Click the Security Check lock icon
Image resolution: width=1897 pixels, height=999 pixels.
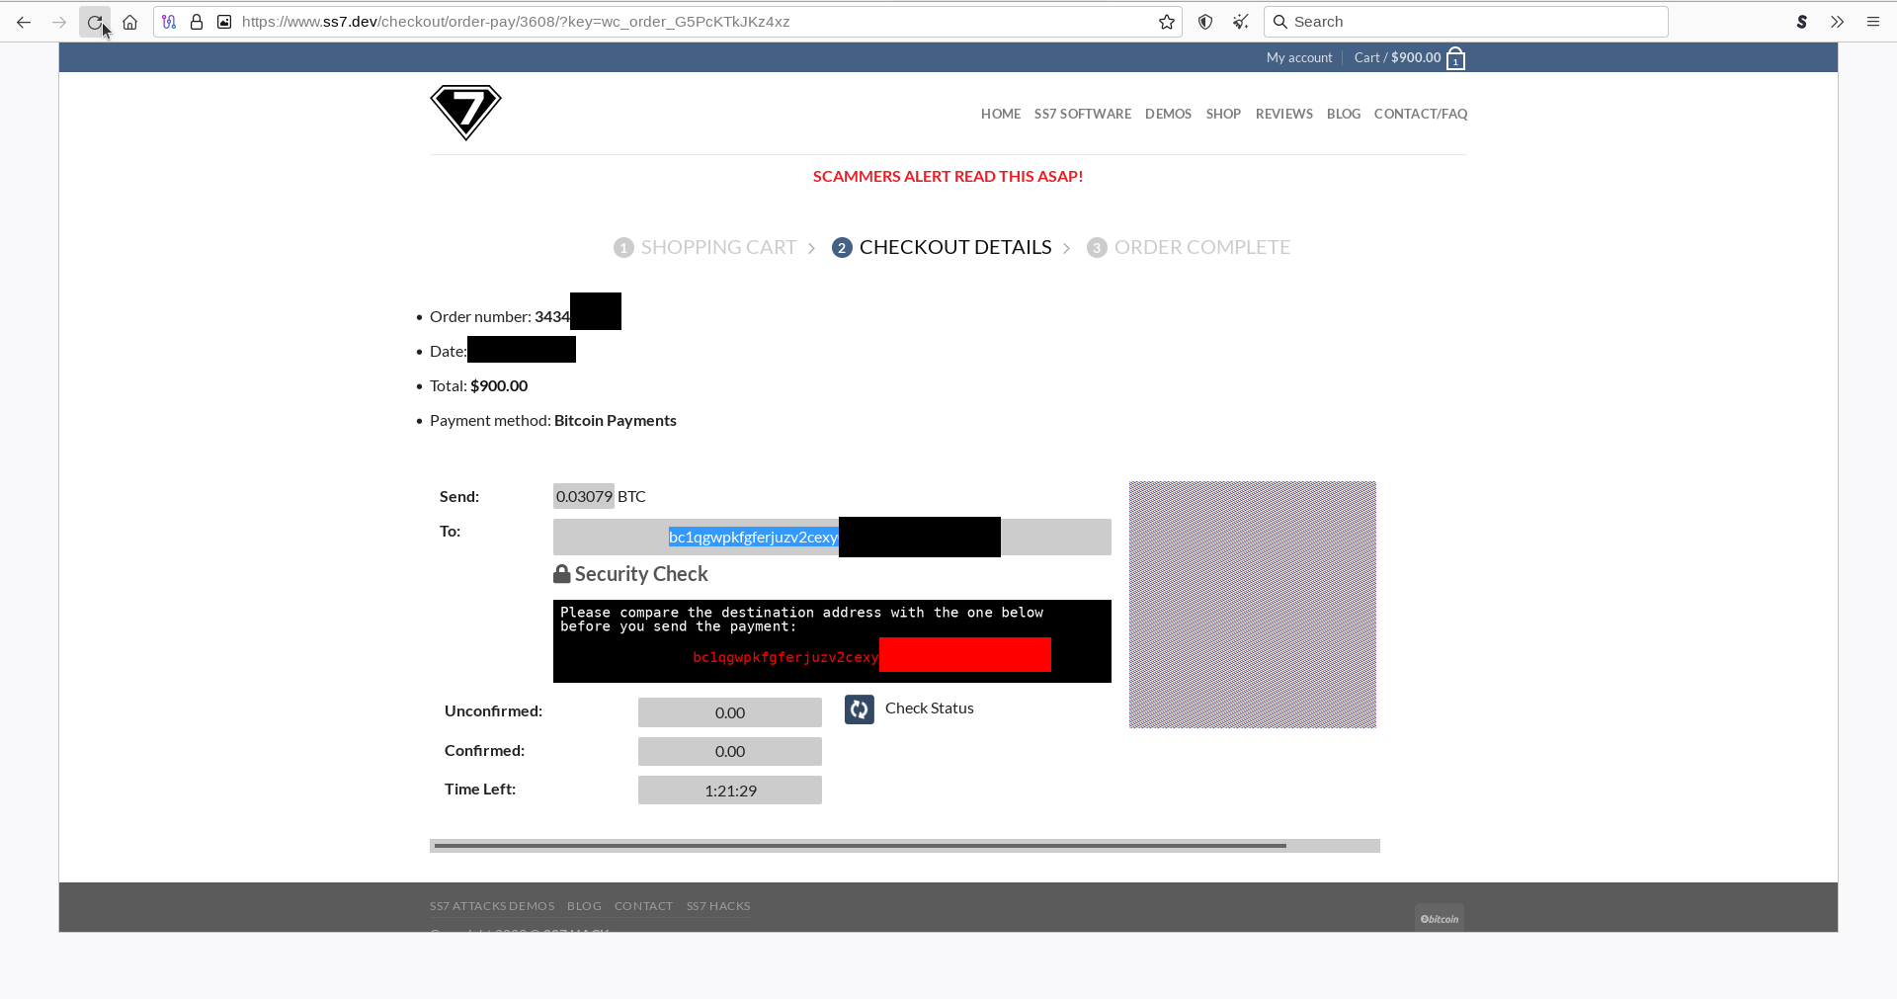pos(562,574)
